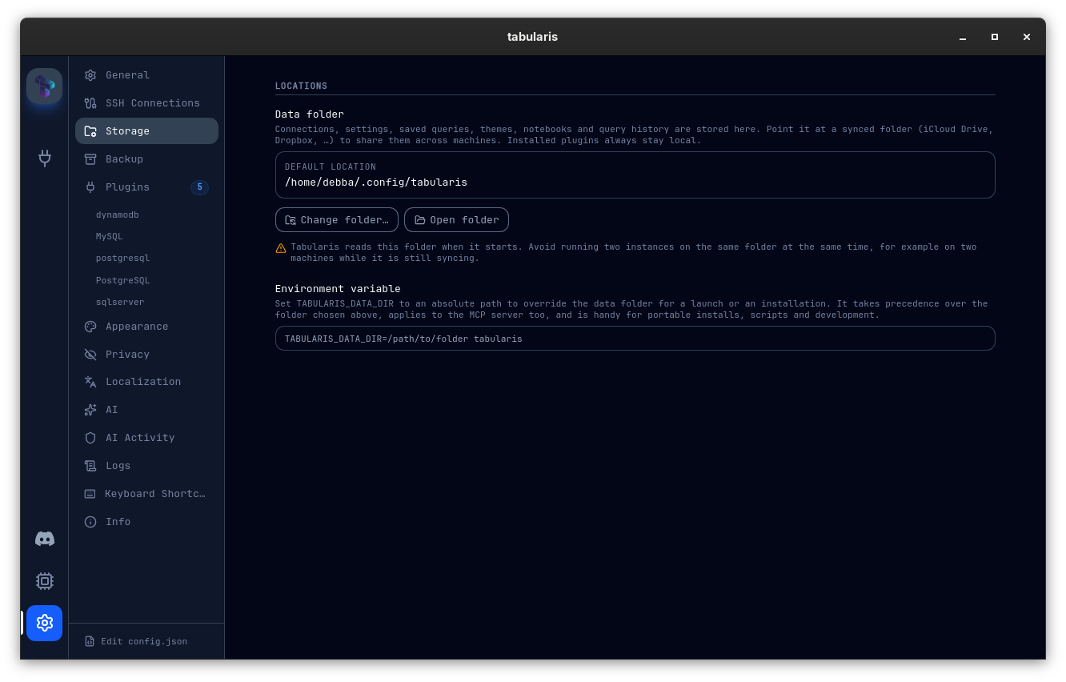Click the Logs scroll icon

pyautogui.click(x=90, y=466)
